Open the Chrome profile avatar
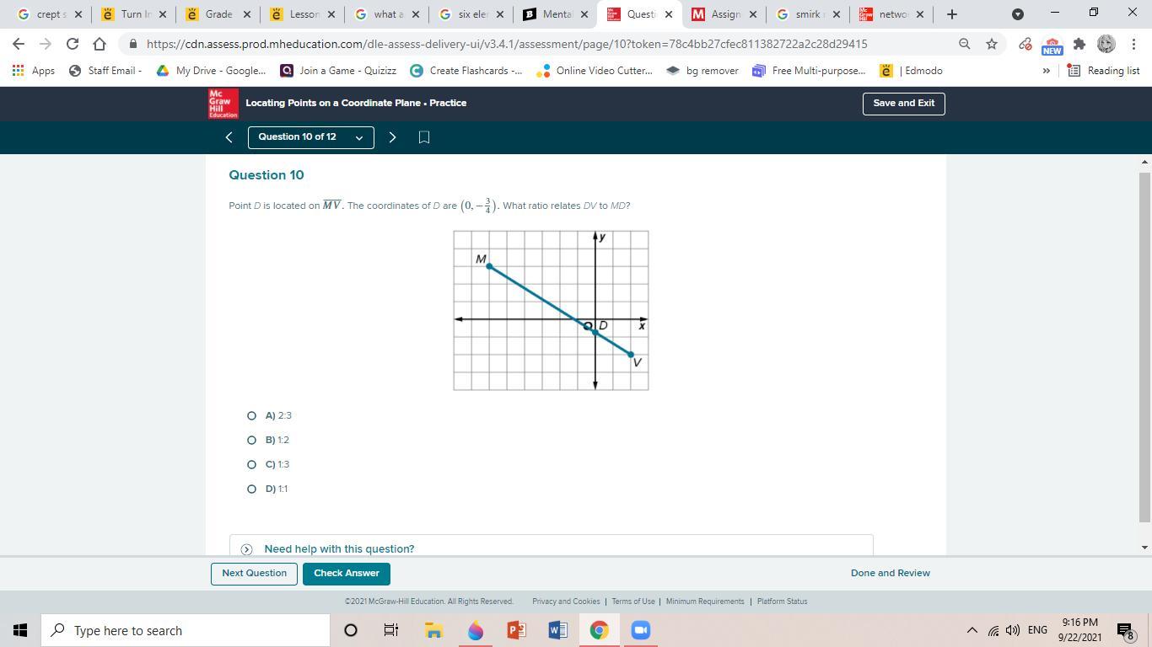This screenshot has width=1152, height=647. [1106, 44]
